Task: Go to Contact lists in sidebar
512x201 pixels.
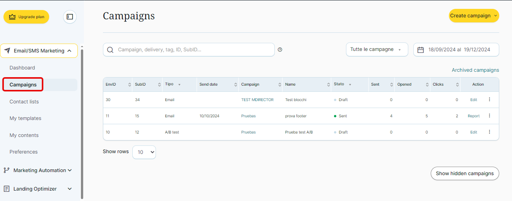Action: (x=24, y=101)
